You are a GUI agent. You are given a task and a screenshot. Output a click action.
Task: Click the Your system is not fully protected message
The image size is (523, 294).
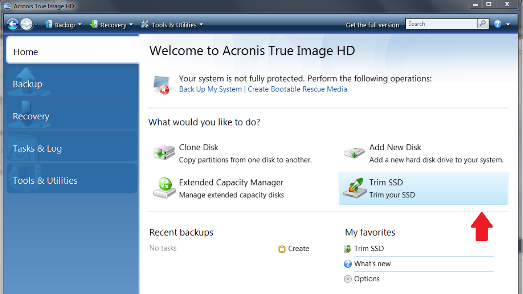(306, 79)
